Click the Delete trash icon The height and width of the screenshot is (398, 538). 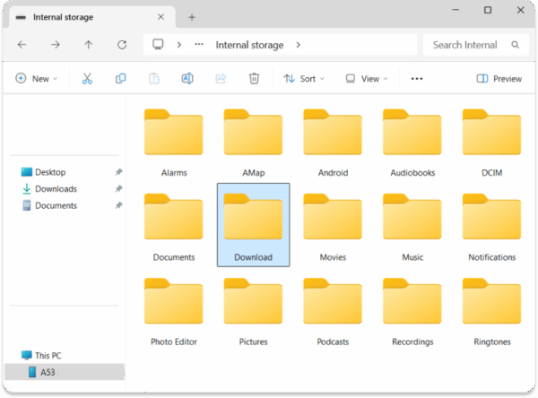[x=254, y=79]
